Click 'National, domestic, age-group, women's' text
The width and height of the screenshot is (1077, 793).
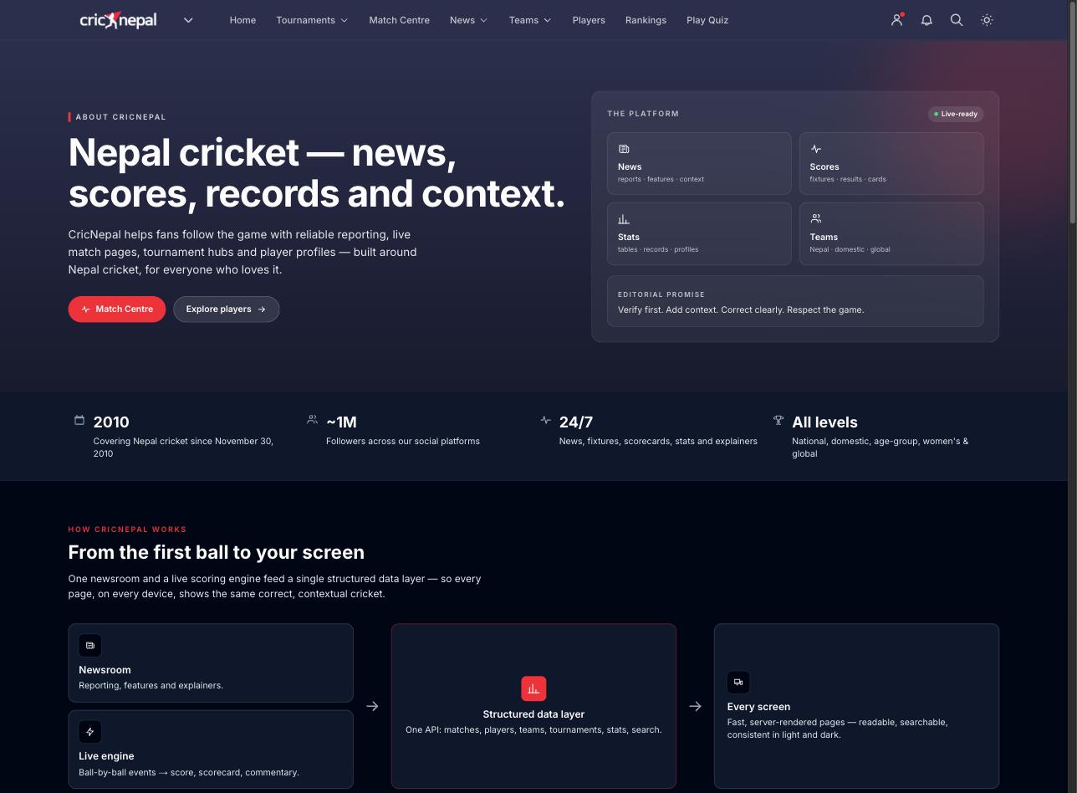point(880,447)
